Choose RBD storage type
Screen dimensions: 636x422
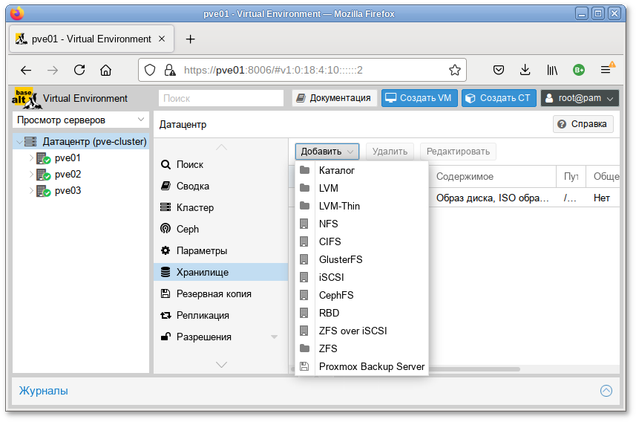click(x=362, y=313)
